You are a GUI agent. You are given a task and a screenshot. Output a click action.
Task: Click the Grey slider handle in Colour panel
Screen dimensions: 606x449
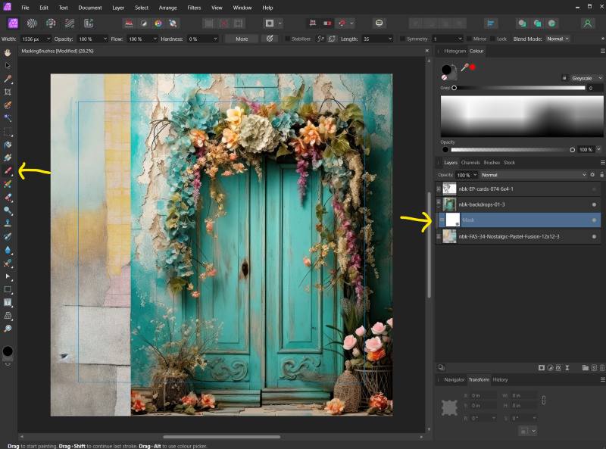click(454, 88)
